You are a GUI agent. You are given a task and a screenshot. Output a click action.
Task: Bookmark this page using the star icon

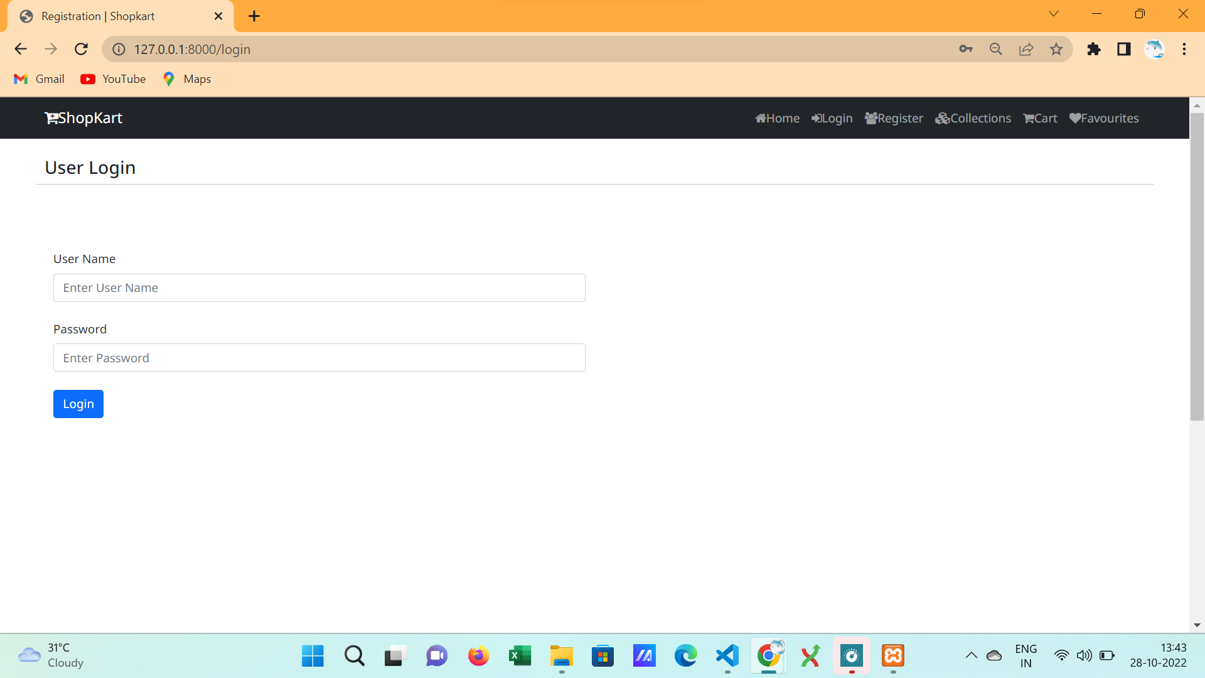click(1056, 49)
